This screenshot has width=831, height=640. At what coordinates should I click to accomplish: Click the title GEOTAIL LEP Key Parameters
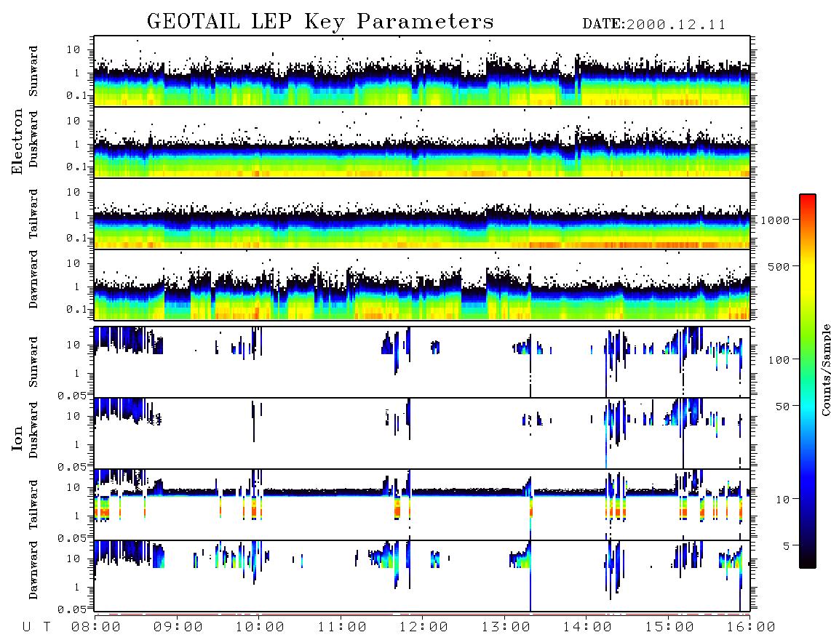click(320, 23)
